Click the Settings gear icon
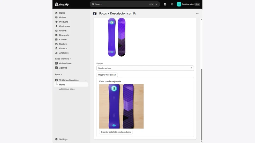 pos(56,139)
